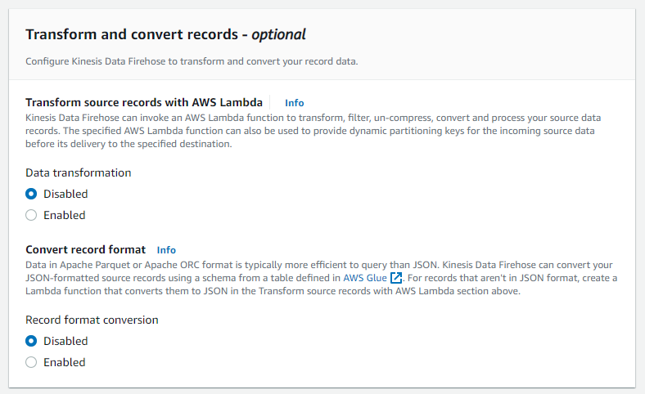Click the 'Data transformation' field label

point(78,172)
